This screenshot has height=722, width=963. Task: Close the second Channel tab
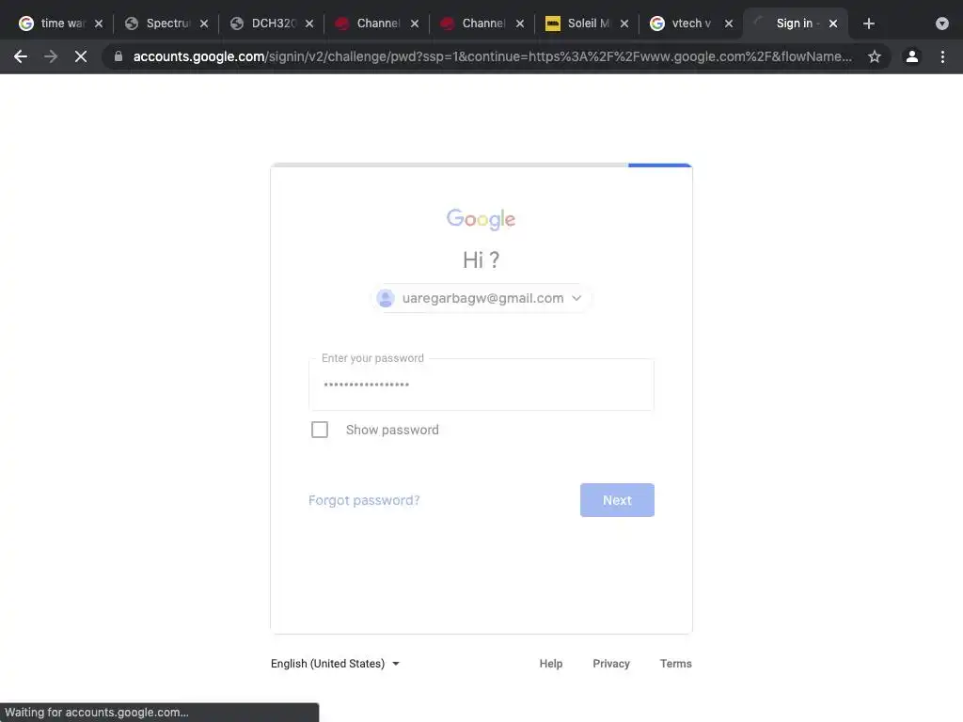click(519, 24)
